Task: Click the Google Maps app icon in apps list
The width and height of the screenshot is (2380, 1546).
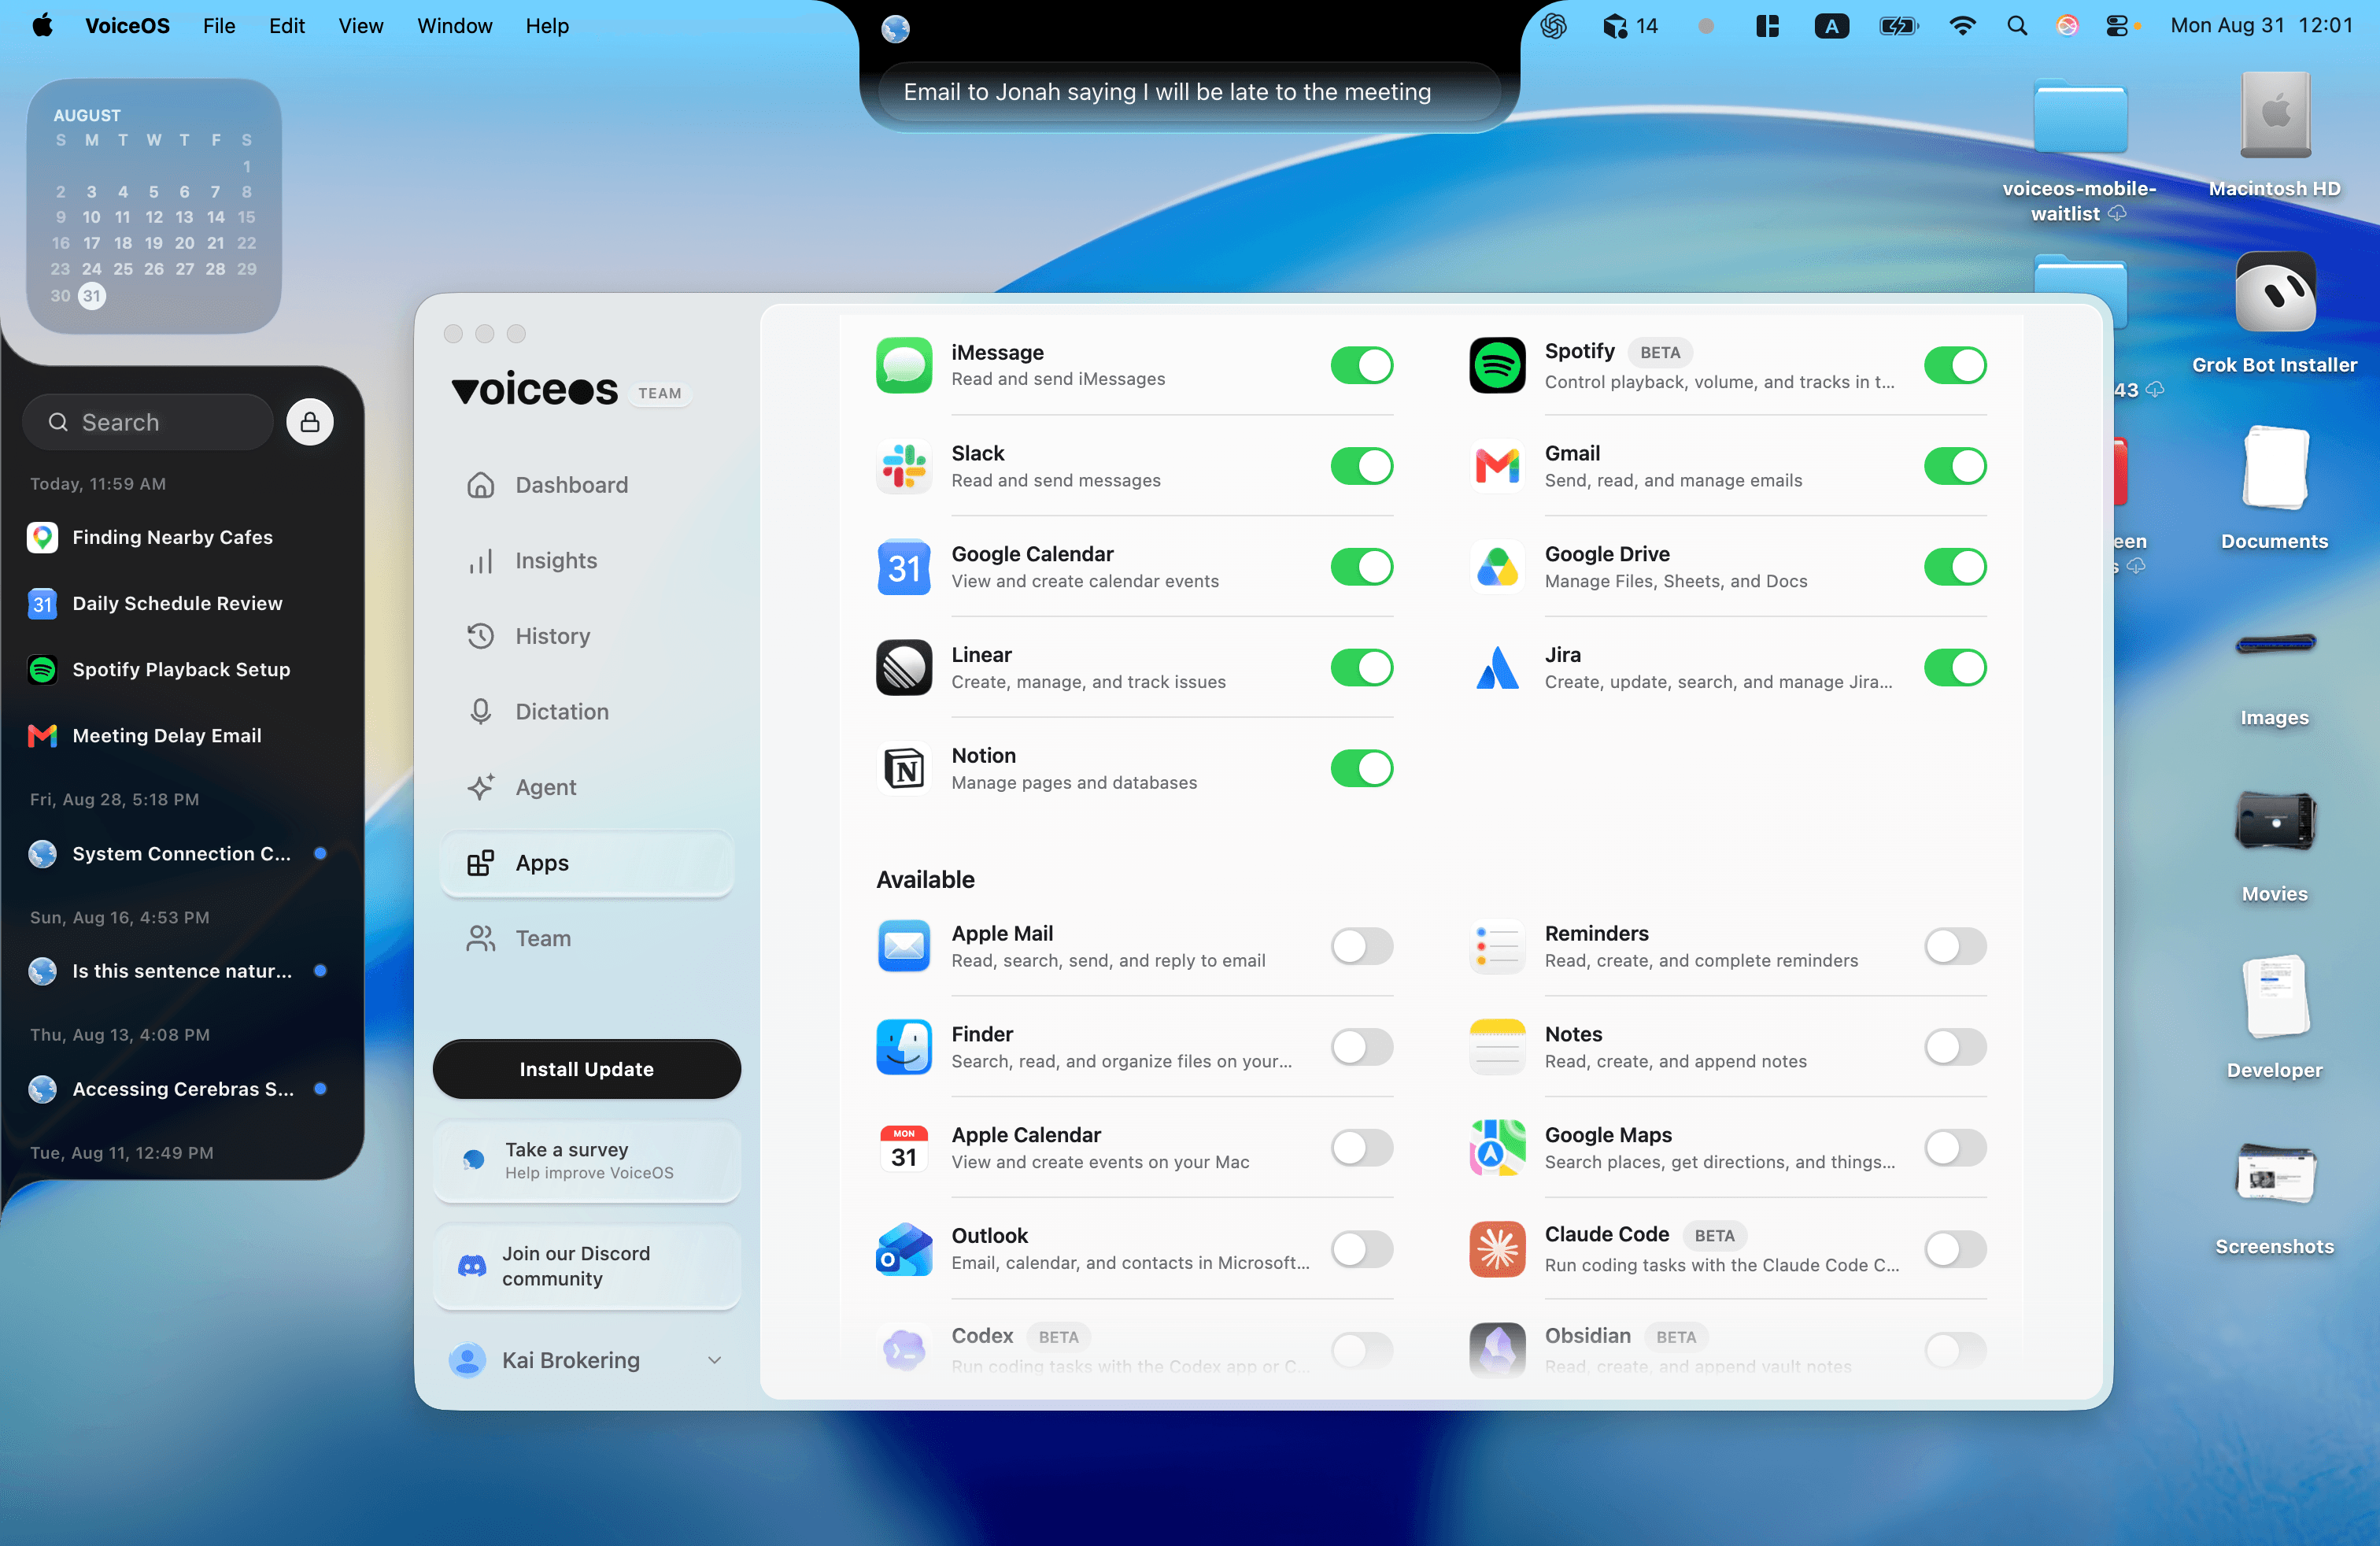Action: (1497, 1148)
